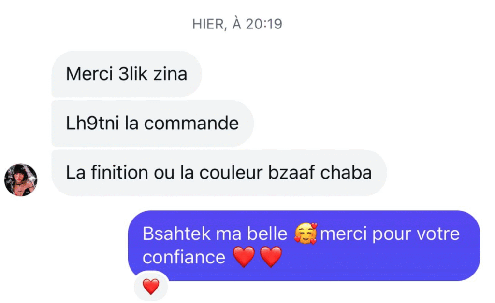Click the word "Bsahtek" in the sent message

[x=176, y=234]
